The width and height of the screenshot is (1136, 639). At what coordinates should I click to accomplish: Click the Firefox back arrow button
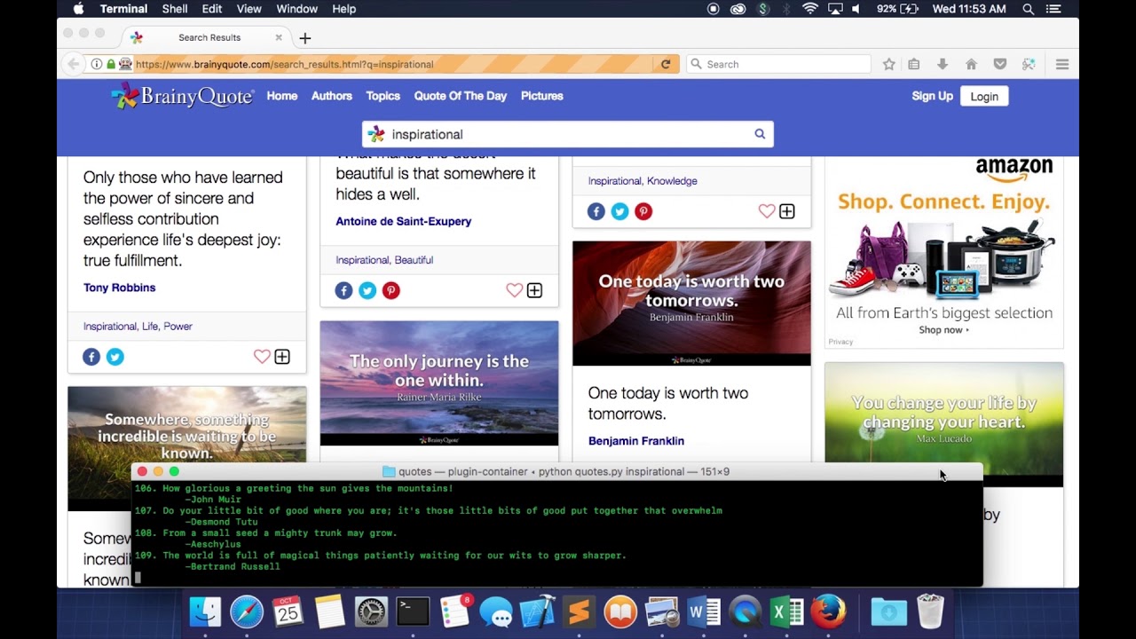click(74, 64)
